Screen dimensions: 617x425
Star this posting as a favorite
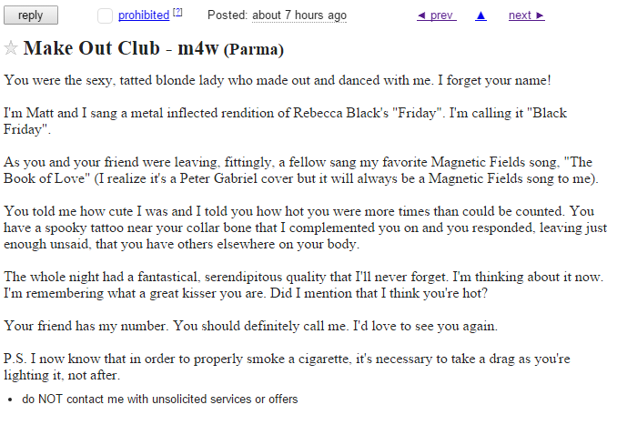pyautogui.click(x=11, y=48)
